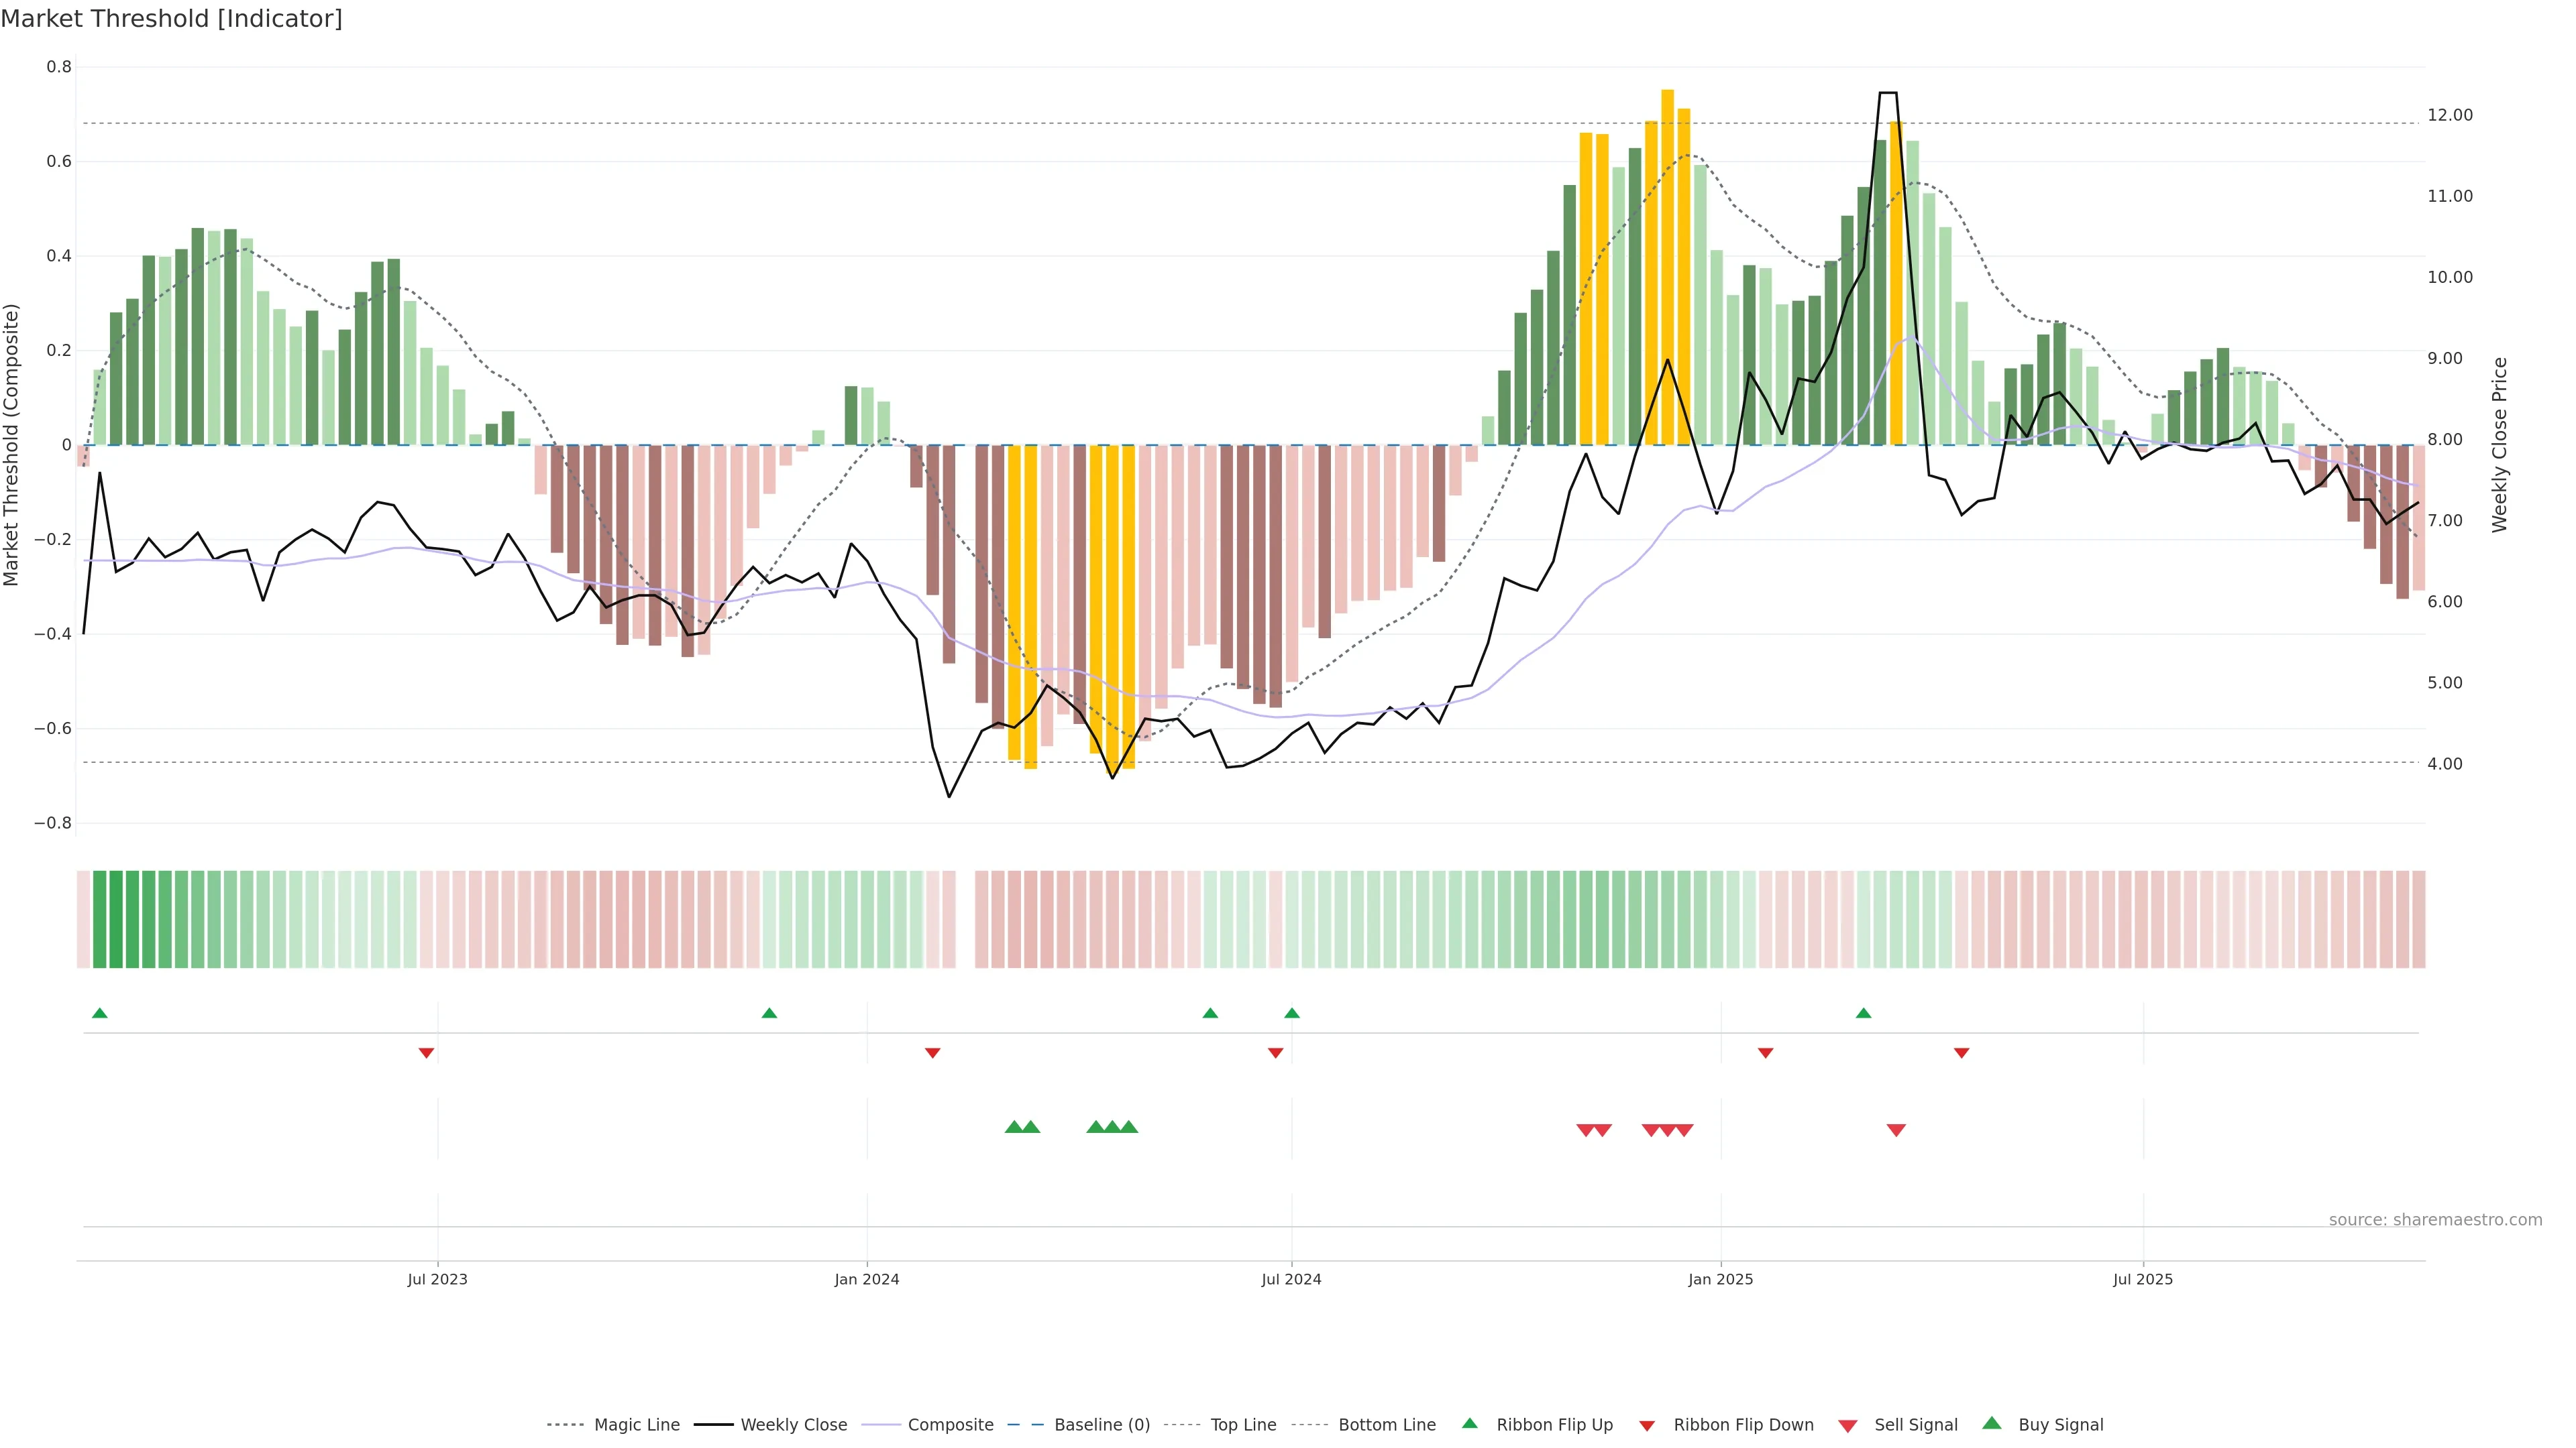This screenshot has height=1448, width=2576.
Task: Toggle the Composite legend entry
Action: 950,1425
